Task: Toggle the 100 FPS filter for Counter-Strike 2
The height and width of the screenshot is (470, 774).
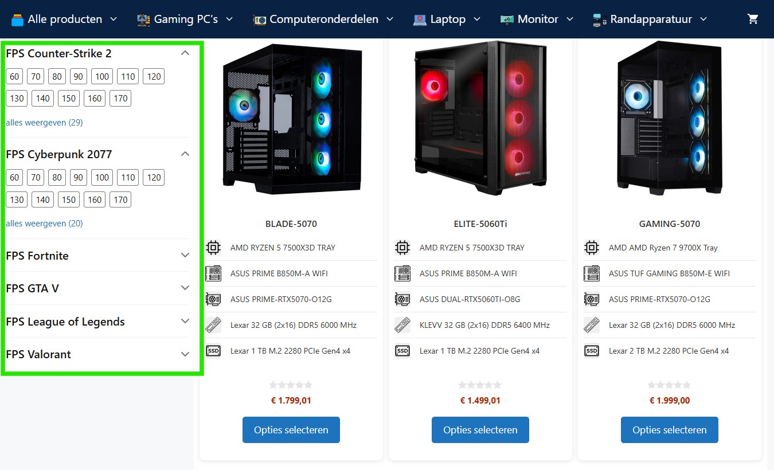Action: click(102, 76)
